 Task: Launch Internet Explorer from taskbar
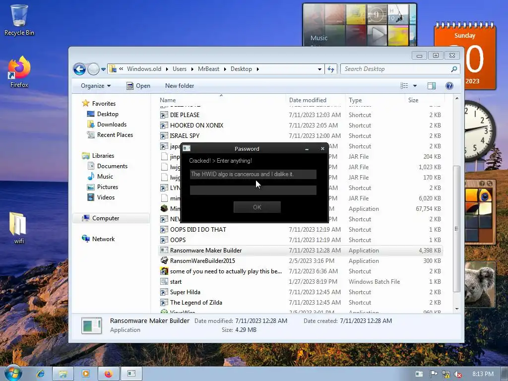pos(41,374)
